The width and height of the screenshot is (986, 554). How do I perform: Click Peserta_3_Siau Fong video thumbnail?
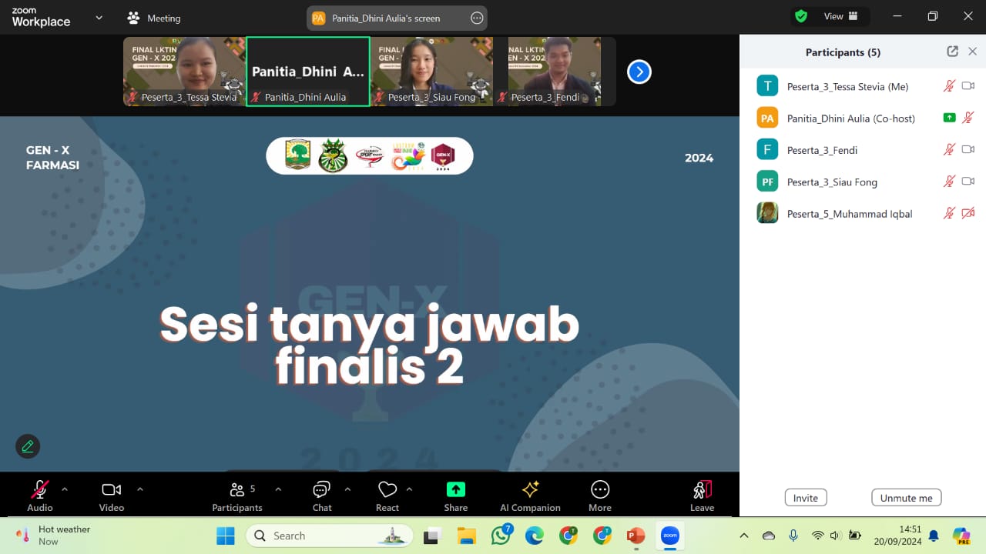tap(431, 72)
